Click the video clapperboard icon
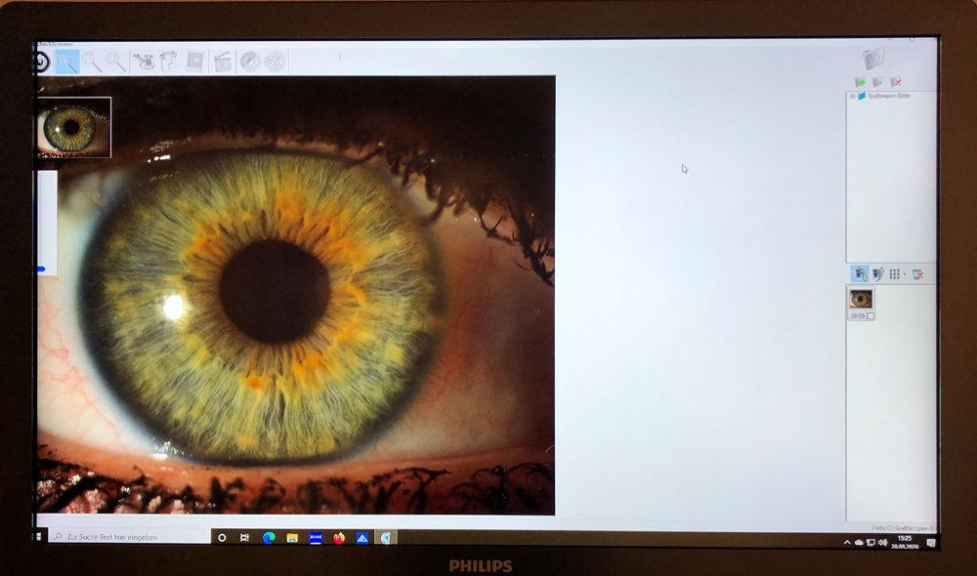Screen dimensions: 977x576 click(223, 62)
